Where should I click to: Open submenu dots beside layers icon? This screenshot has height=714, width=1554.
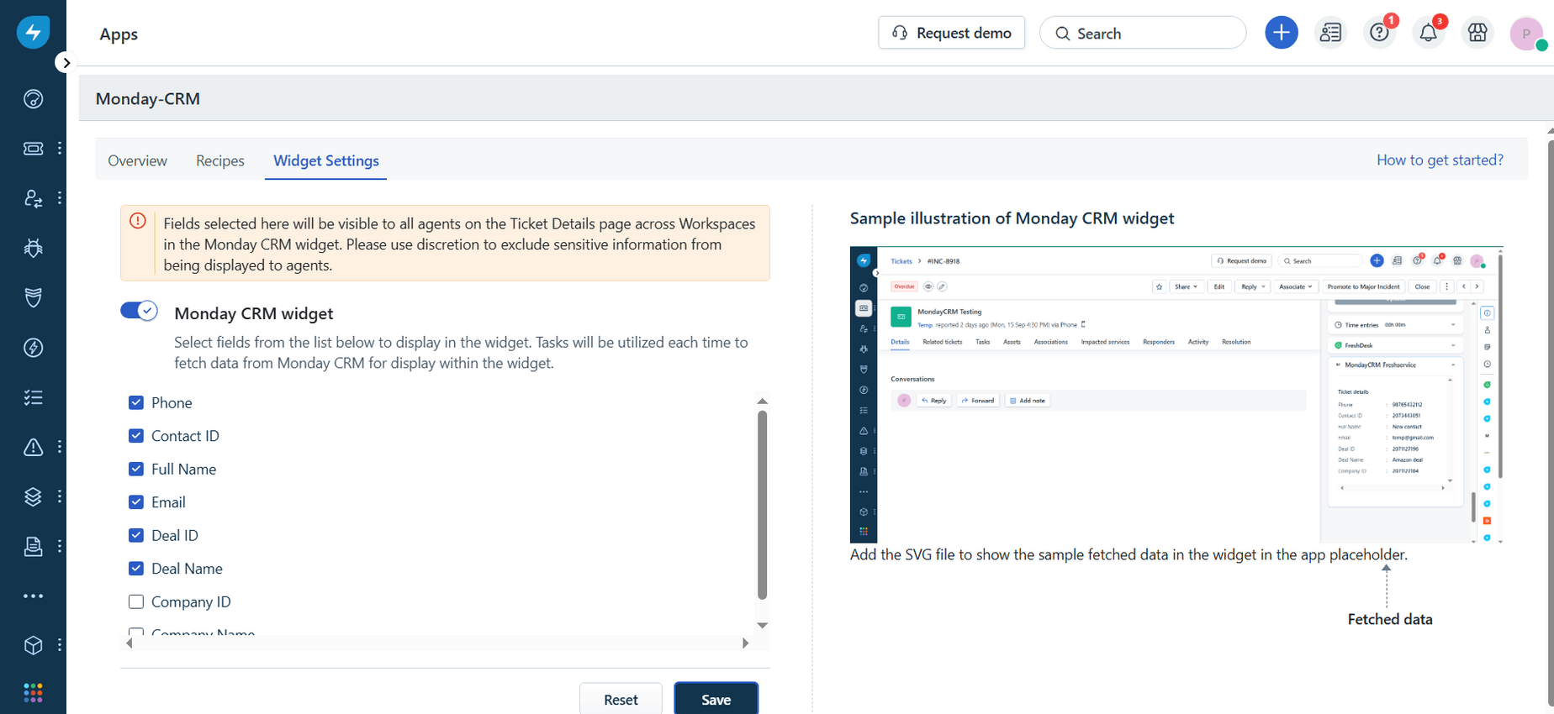tap(60, 496)
